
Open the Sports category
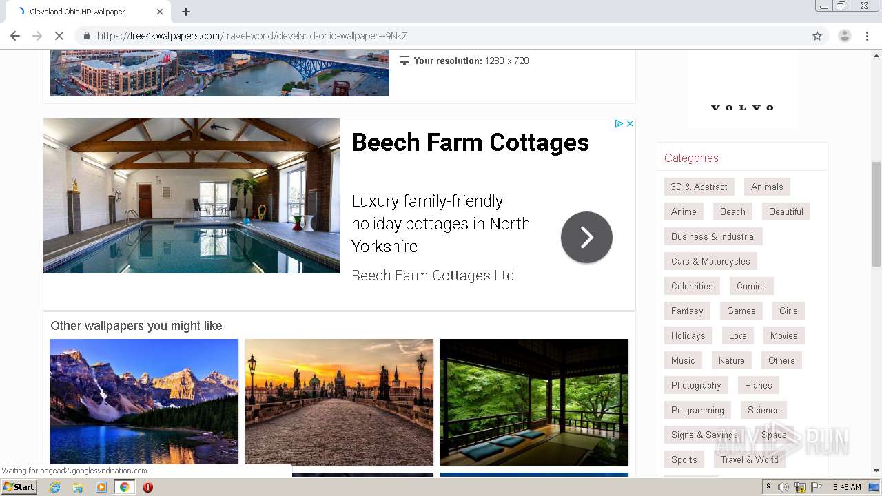point(684,459)
